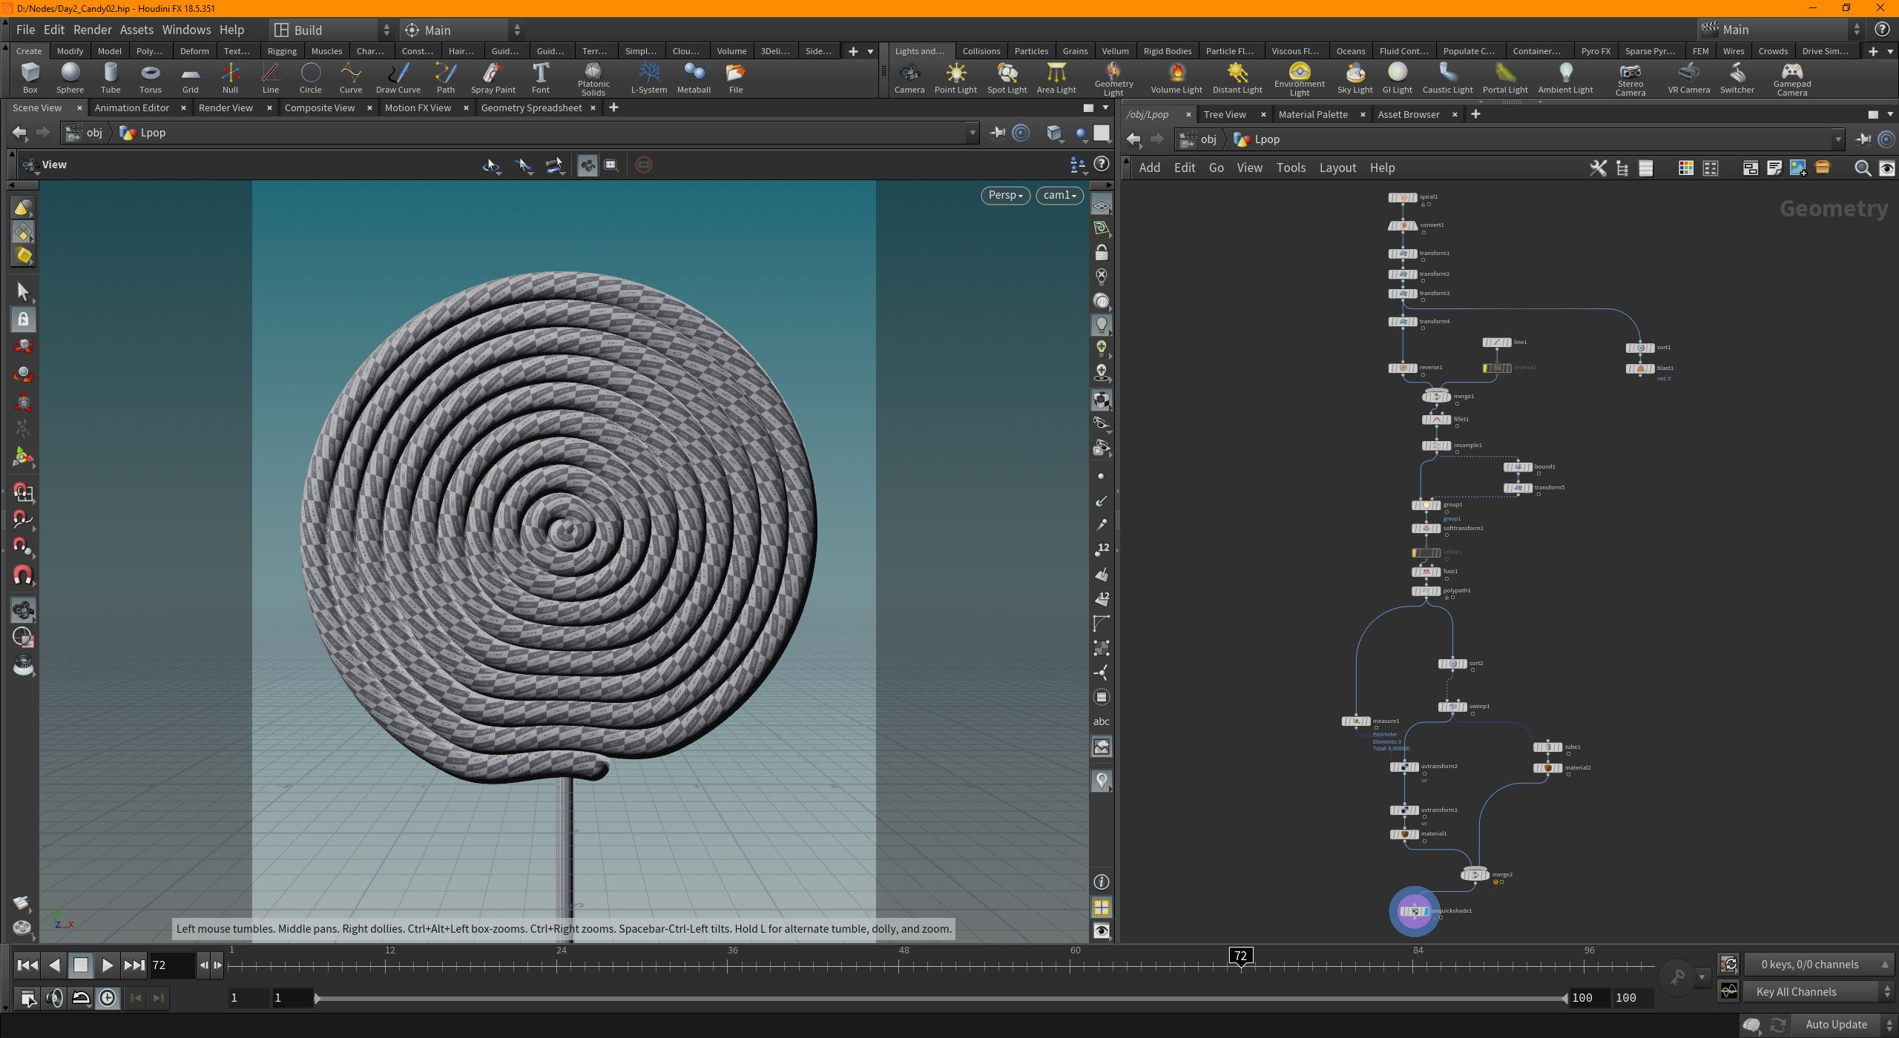Viewport: 1899px width, 1038px height.
Task: Click the Stereo Camera shelf icon
Action: [x=1630, y=78]
